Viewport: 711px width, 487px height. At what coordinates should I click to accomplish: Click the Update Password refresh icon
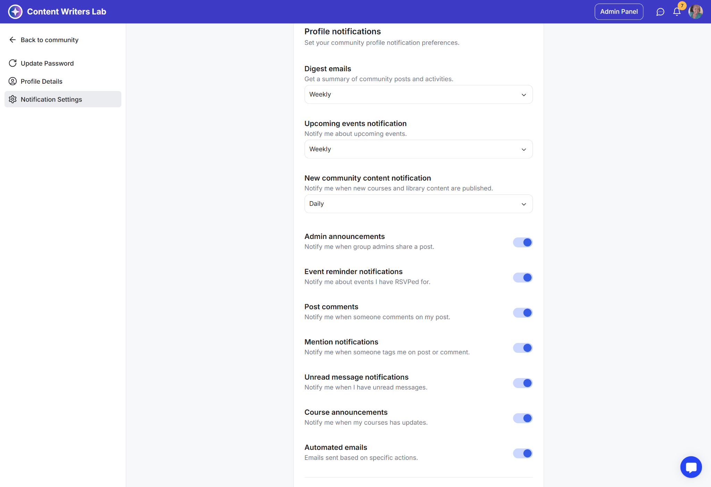(12, 63)
